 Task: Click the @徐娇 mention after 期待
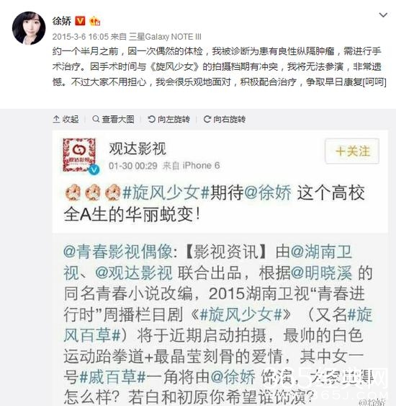coord(267,193)
